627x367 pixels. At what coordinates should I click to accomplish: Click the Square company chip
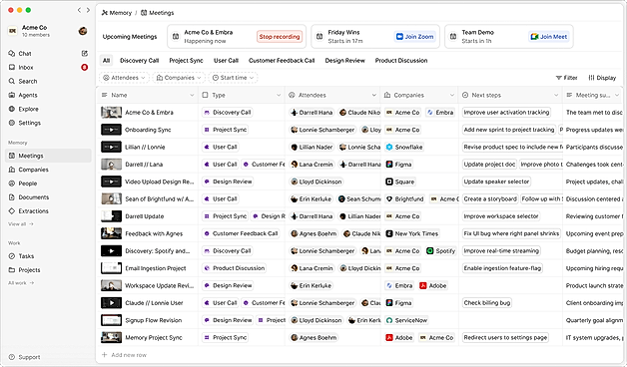(x=400, y=182)
